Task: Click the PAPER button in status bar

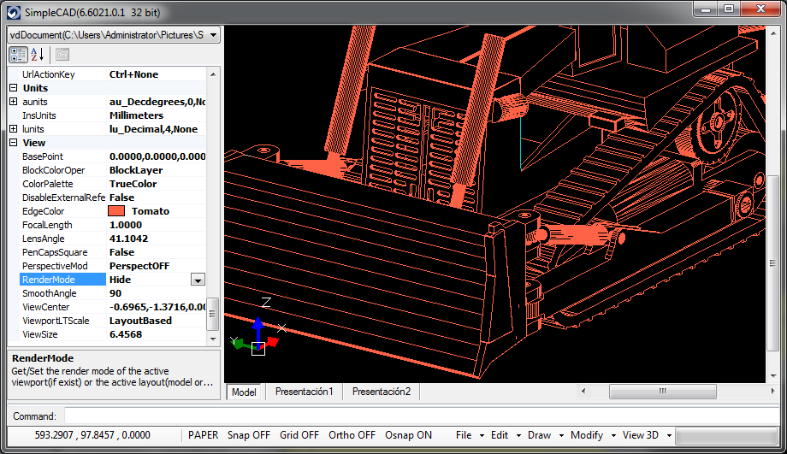Action: pyautogui.click(x=203, y=435)
